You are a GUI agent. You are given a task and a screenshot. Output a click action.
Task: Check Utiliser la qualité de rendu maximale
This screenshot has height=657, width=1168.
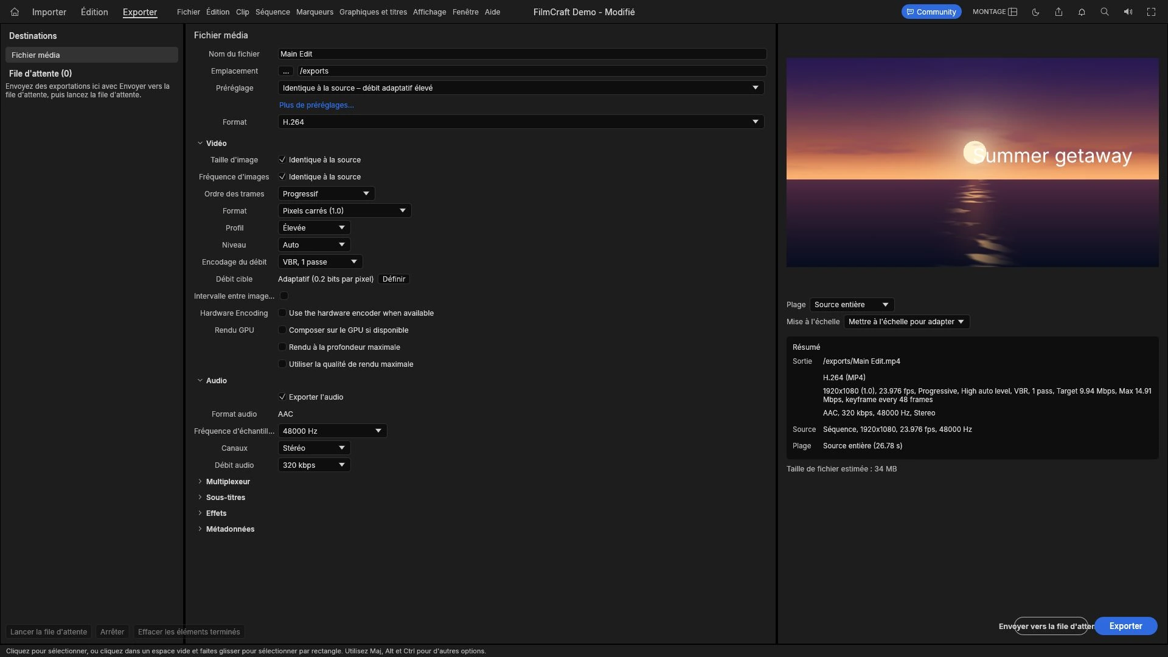coord(282,364)
